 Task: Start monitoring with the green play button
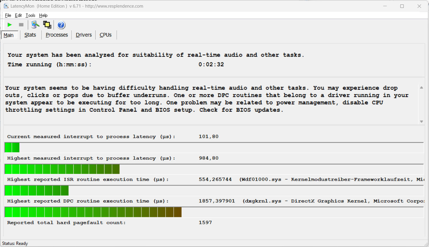click(10, 25)
